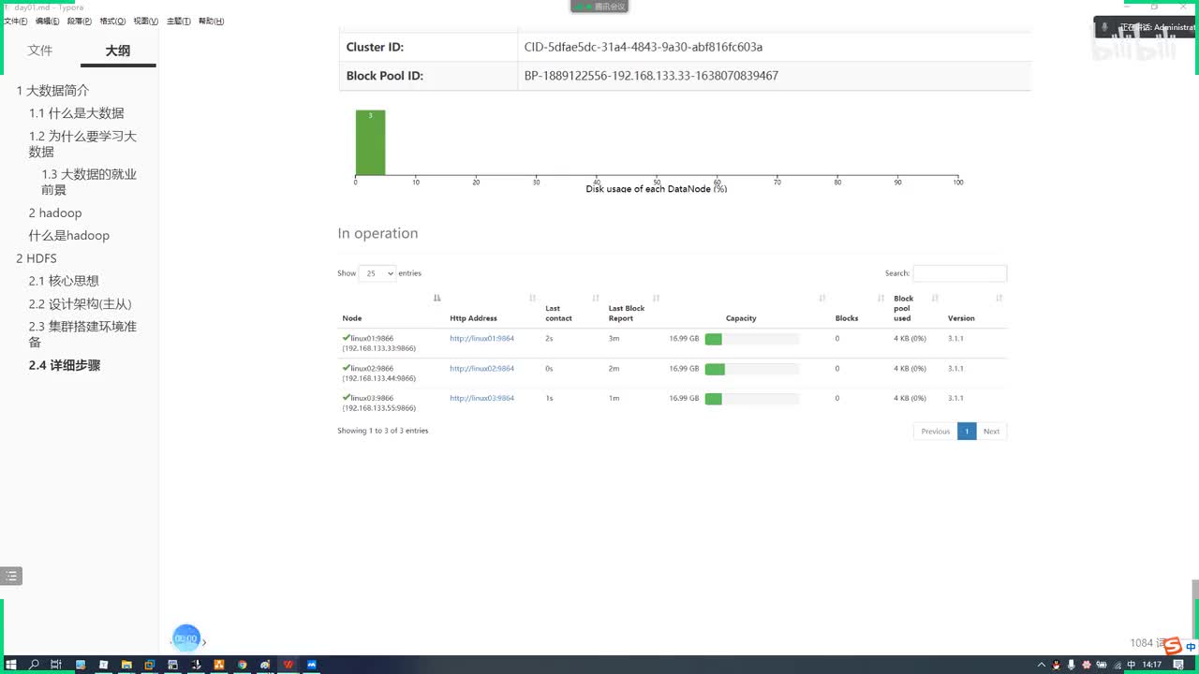Click 'Showing 1 to 3 of 3 entries'
1199x674 pixels.
point(382,431)
